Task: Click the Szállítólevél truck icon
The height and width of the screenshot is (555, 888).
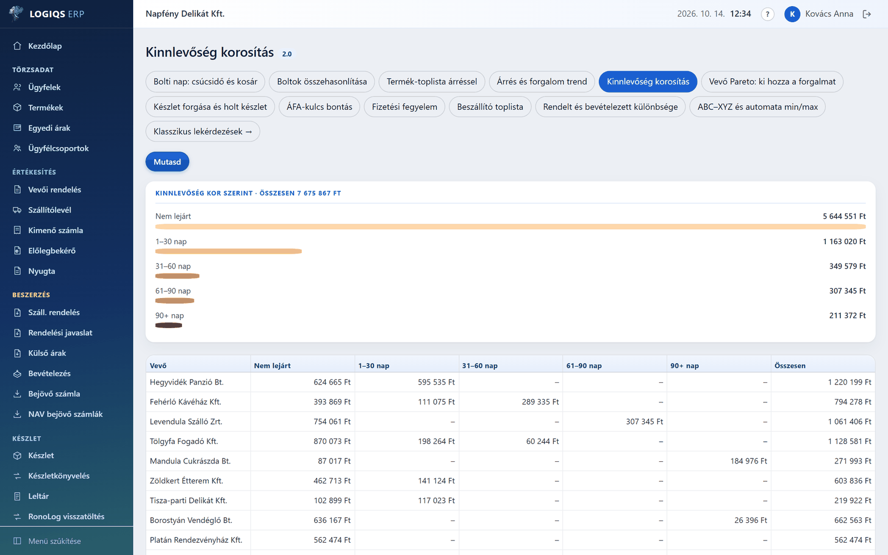Action: pyautogui.click(x=17, y=210)
